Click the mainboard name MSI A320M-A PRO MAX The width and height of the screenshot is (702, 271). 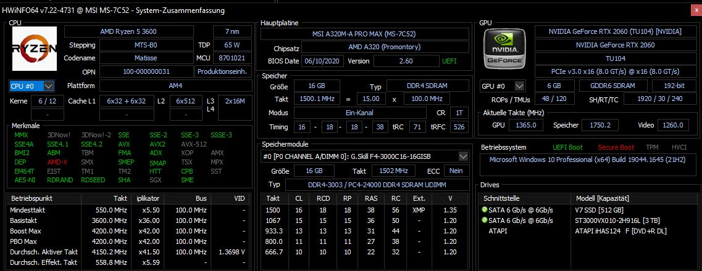pyautogui.click(x=365, y=34)
